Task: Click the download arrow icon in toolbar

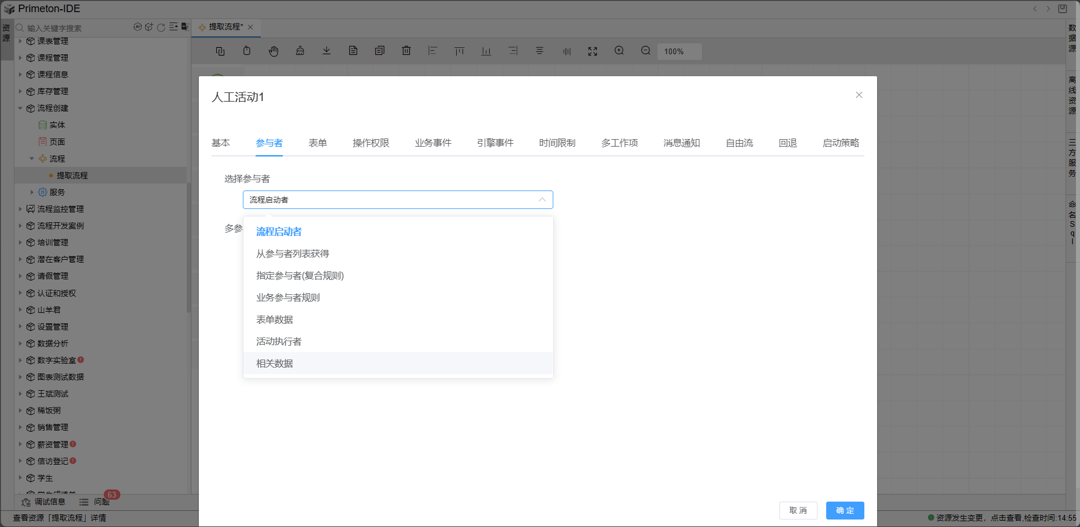Action: click(x=327, y=51)
